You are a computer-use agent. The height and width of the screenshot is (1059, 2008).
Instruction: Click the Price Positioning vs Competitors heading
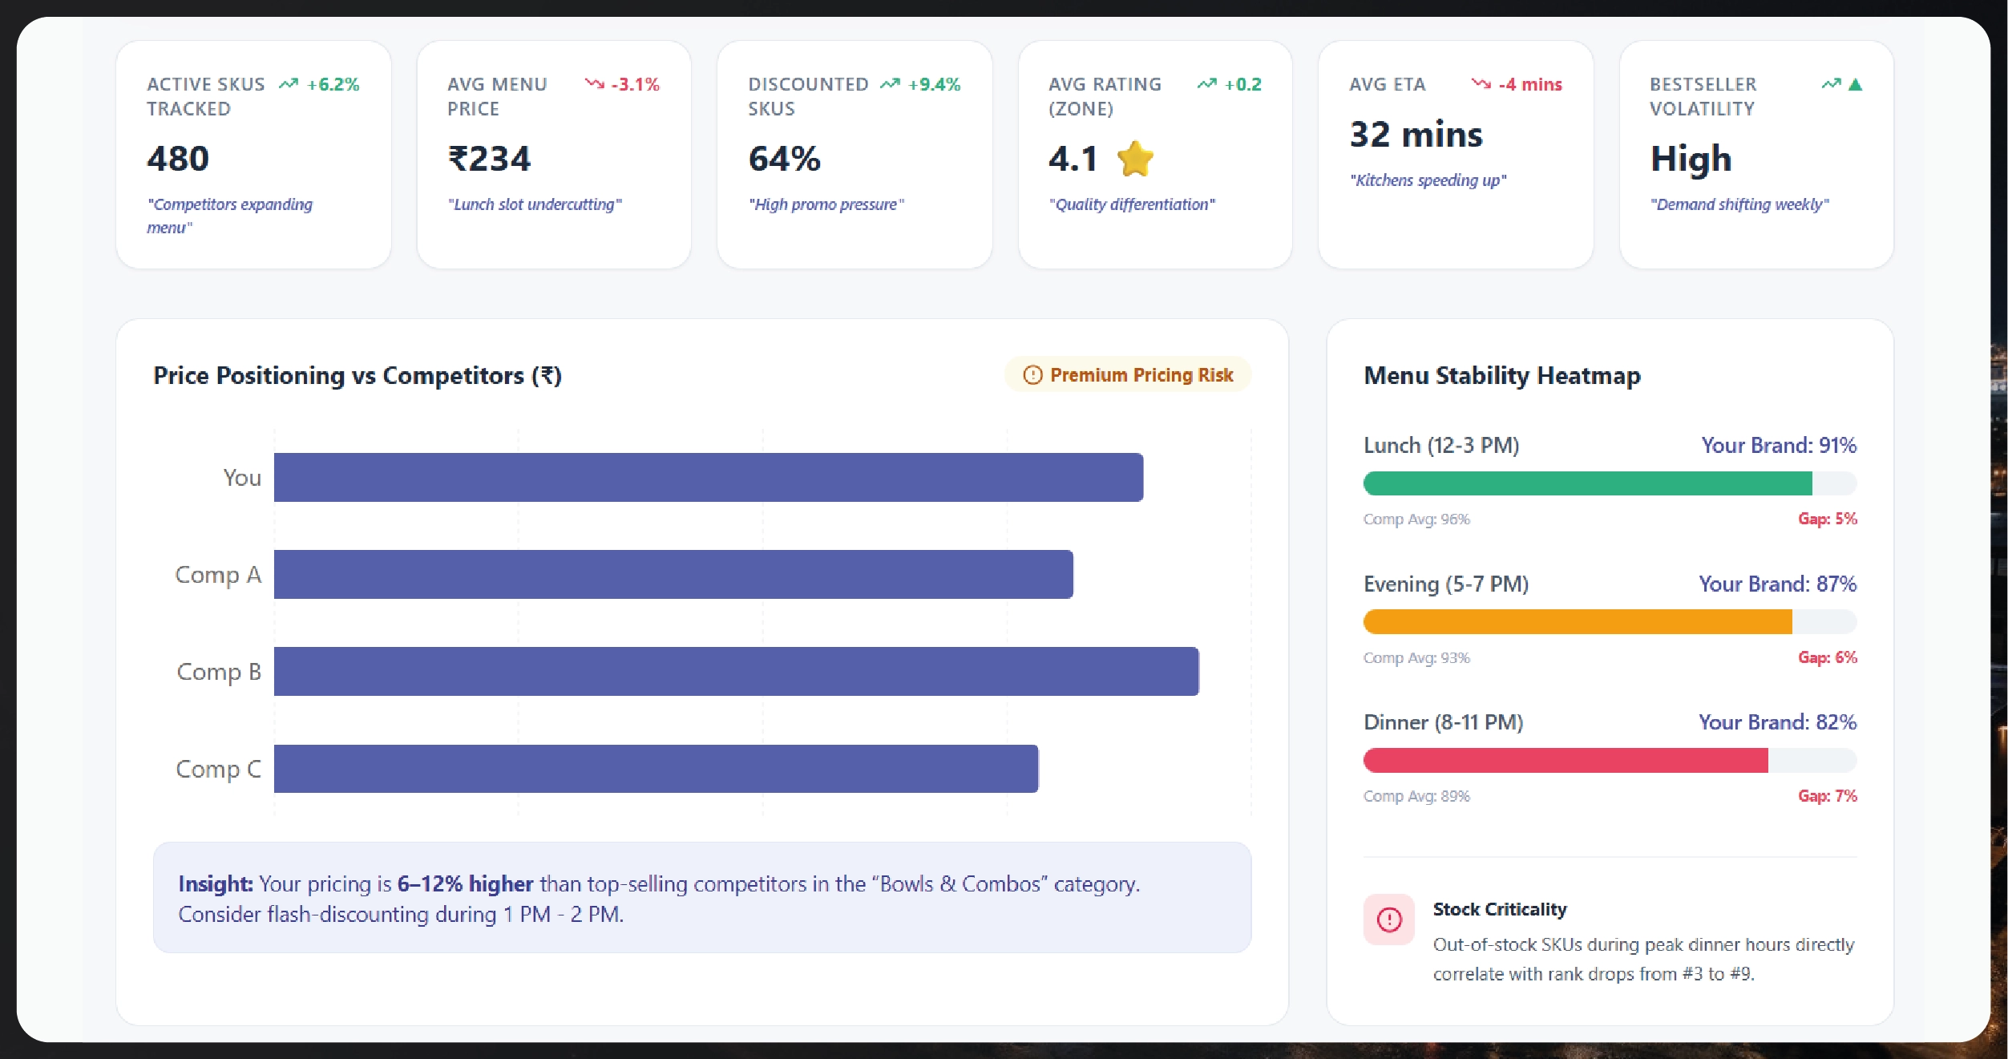(x=358, y=374)
